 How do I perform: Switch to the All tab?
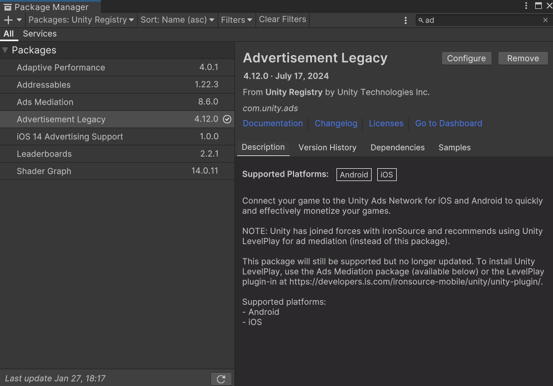(x=9, y=34)
